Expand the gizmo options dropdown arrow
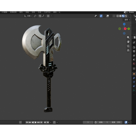Screen dimensions: 136x136 coord(104,16)
